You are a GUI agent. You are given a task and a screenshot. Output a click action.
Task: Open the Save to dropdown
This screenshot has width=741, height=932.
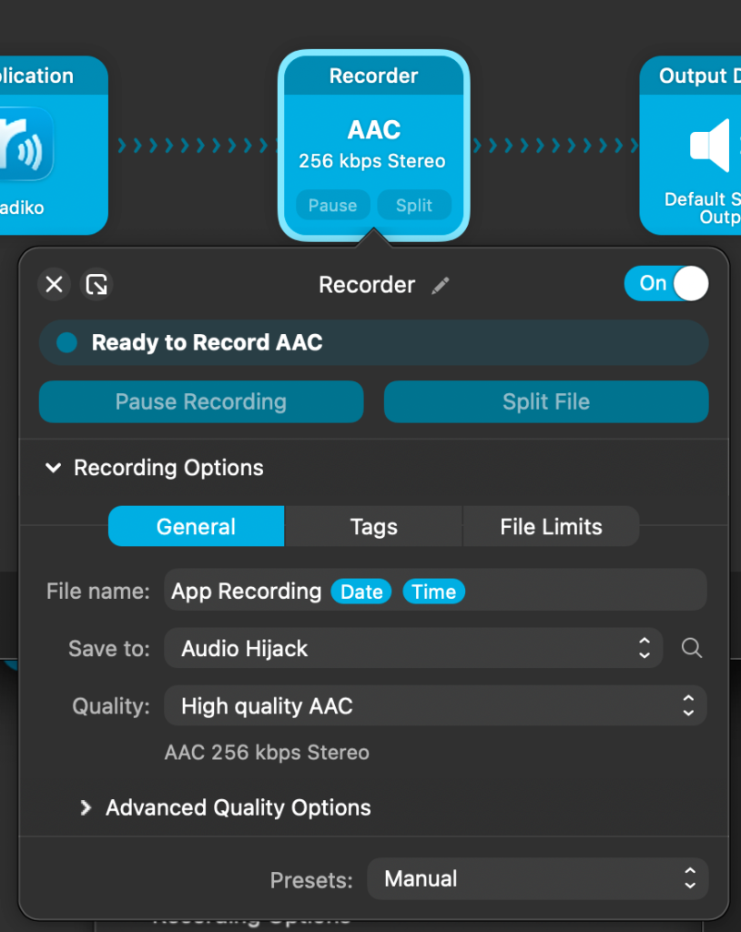tap(413, 649)
